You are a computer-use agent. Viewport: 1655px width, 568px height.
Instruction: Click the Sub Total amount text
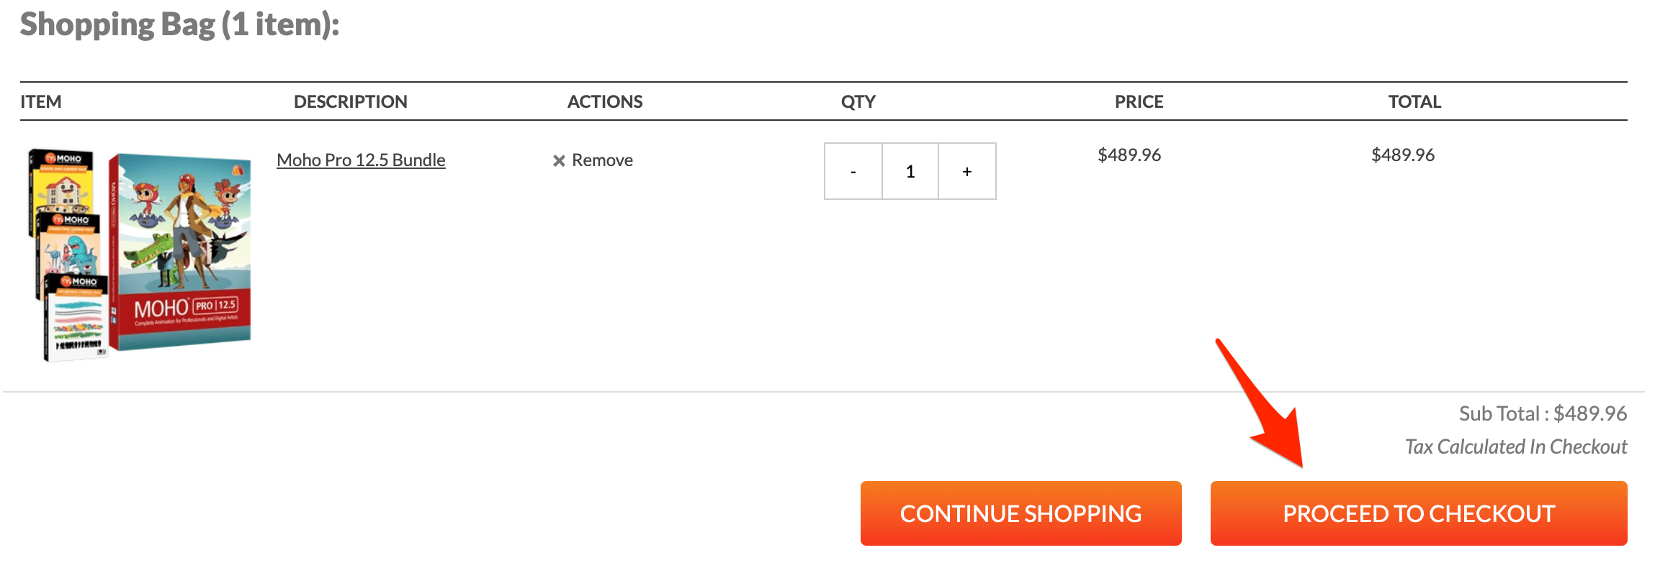point(1543,413)
